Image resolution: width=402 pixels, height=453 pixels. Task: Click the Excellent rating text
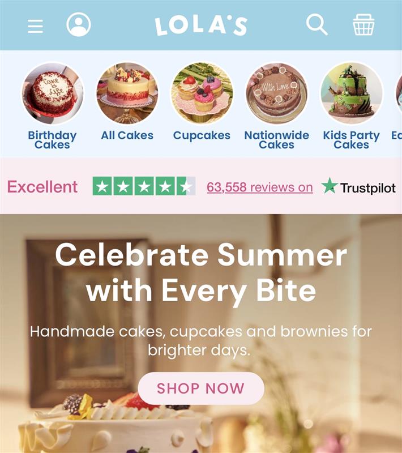click(x=42, y=187)
